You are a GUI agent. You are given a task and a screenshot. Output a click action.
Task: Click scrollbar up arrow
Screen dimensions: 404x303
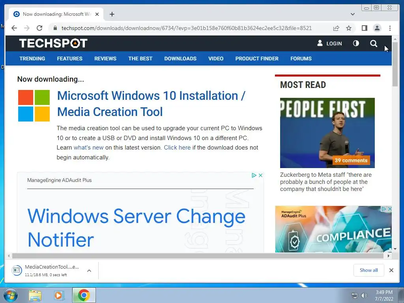(x=395, y=39)
